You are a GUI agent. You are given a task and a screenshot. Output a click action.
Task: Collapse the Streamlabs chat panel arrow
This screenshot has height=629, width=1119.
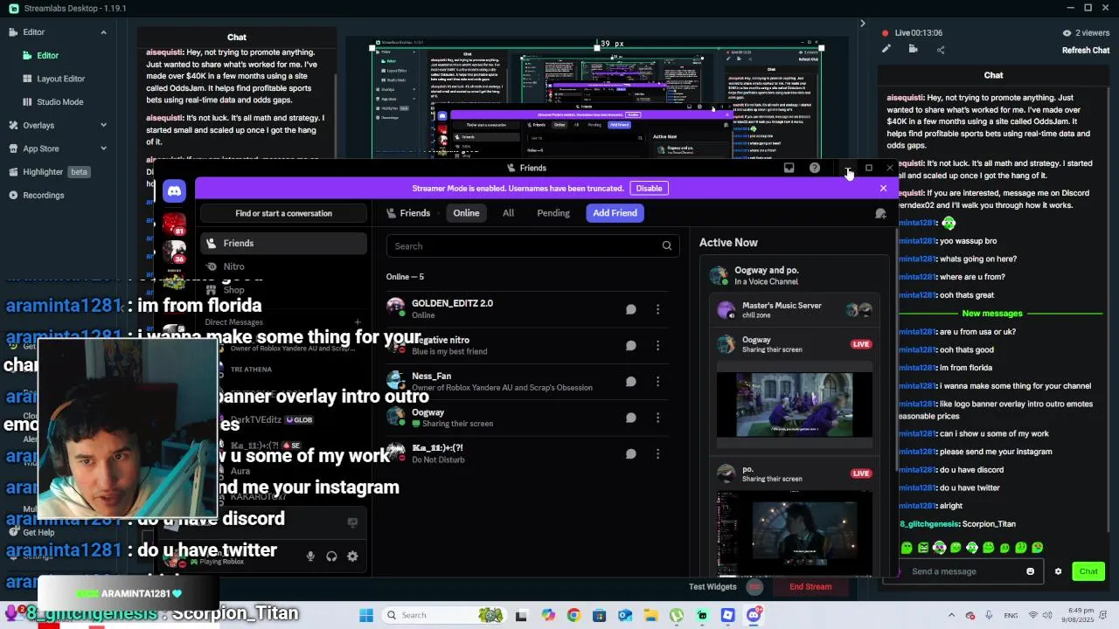coord(862,24)
